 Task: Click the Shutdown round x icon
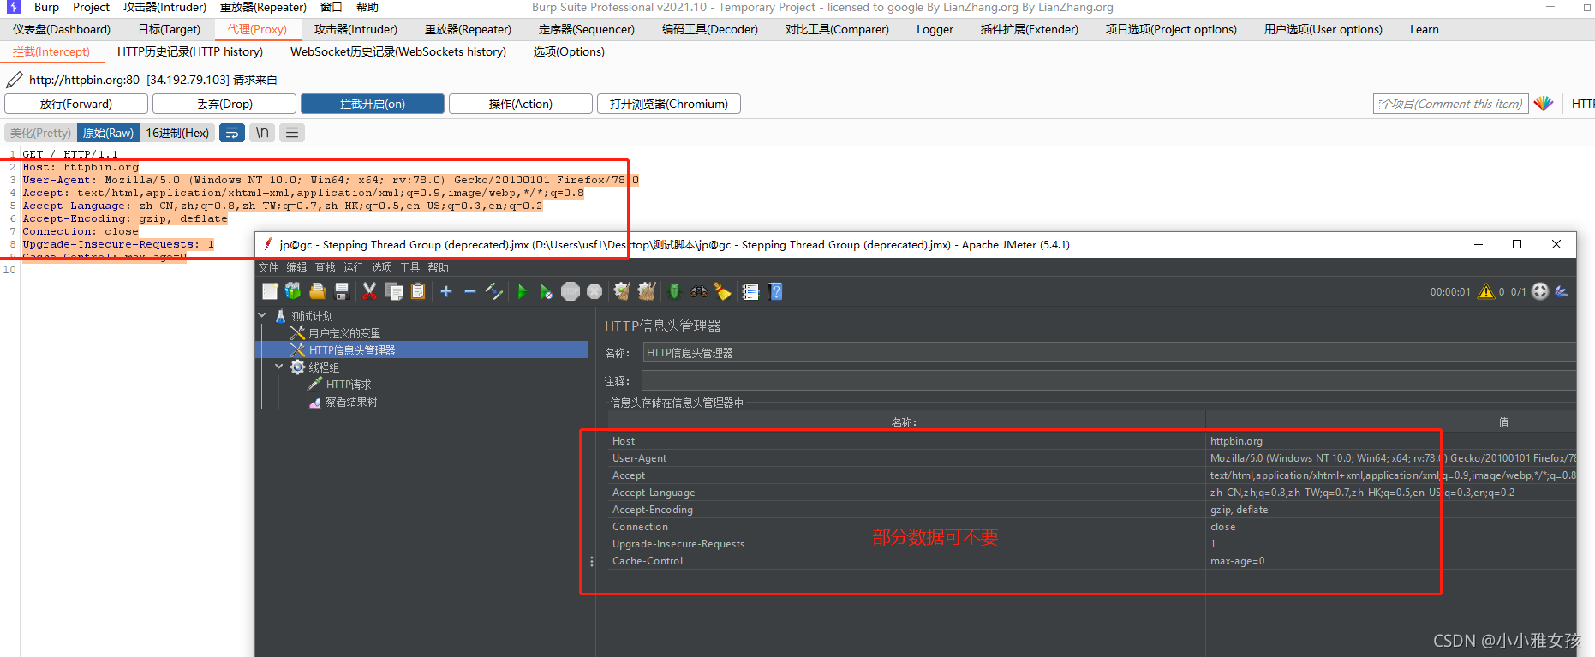coord(594,291)
